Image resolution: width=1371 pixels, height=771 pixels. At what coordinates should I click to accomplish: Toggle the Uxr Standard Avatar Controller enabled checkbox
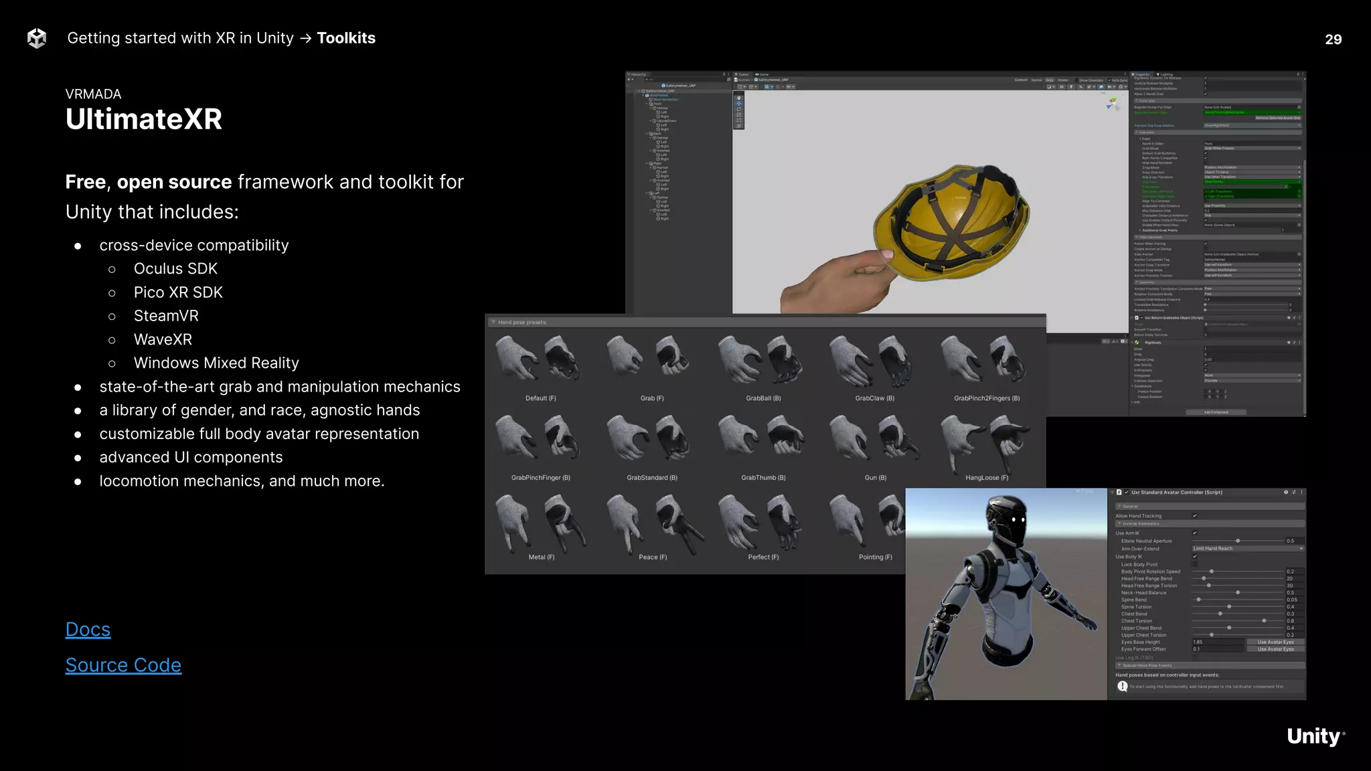[1127, 492]
